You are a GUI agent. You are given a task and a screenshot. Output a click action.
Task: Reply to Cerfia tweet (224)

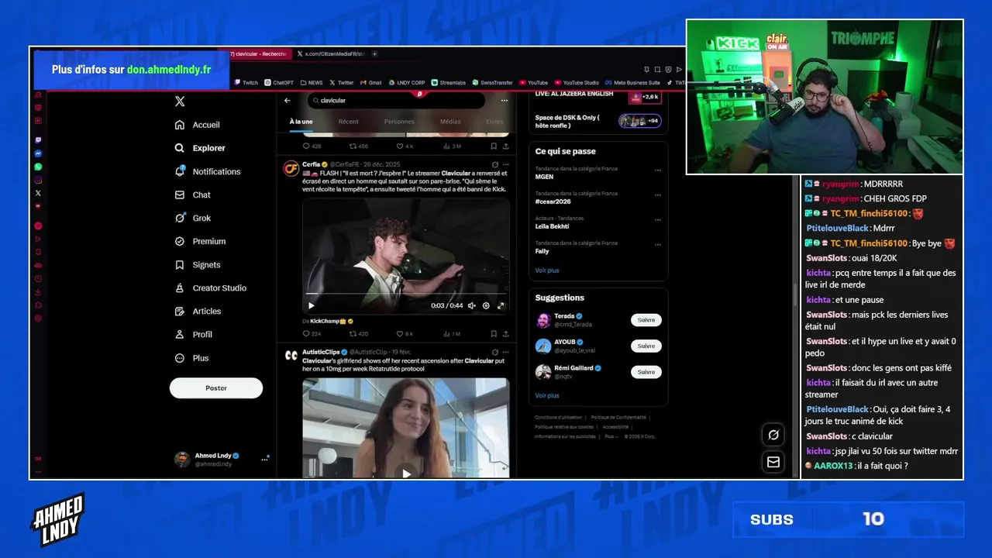[x=312, y=334]
